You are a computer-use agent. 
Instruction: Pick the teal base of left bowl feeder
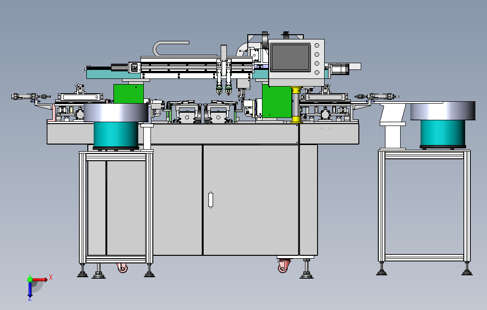115,135
